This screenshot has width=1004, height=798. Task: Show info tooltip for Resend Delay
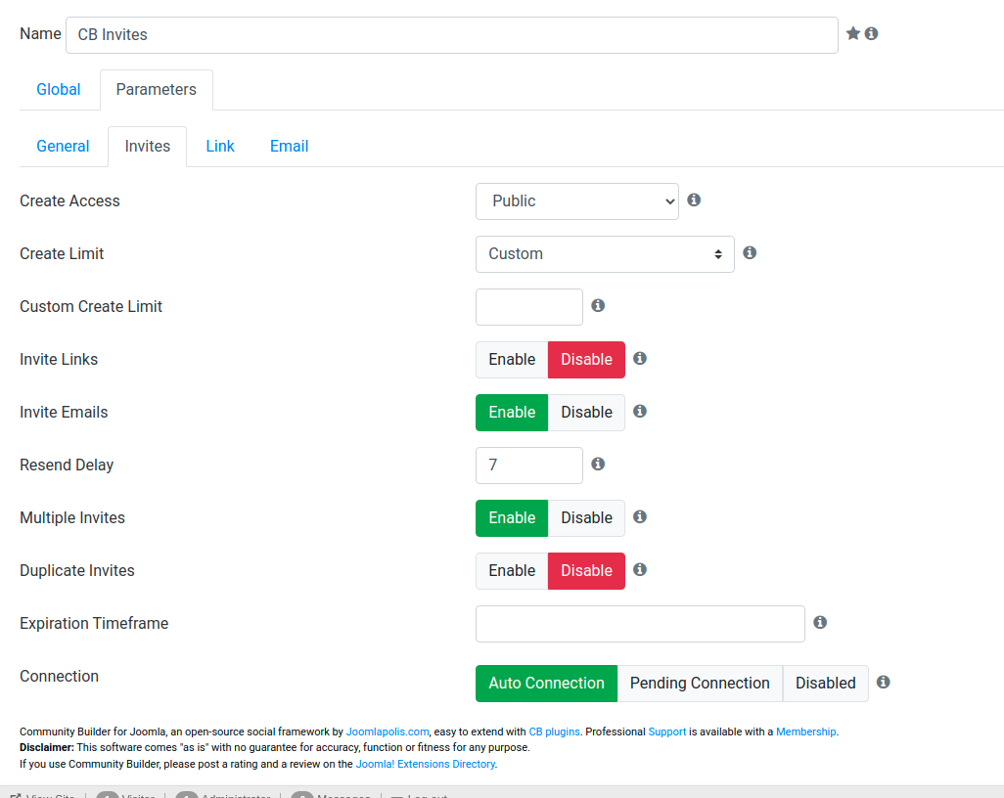click(598, 464)
